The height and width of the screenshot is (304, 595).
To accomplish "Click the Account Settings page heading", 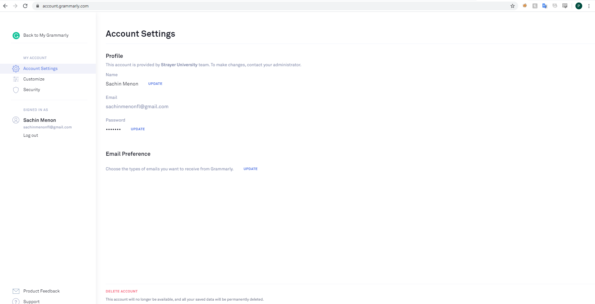I will tap(140, 34).
